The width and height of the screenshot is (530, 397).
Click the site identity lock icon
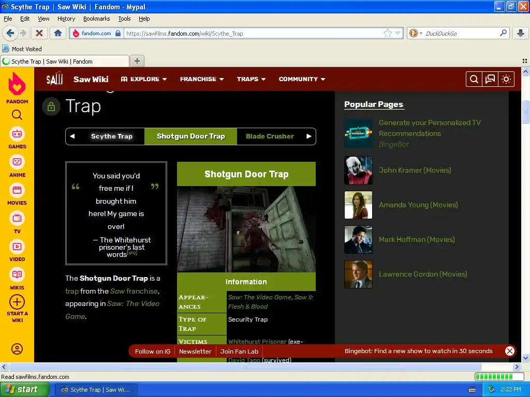[118, 33]
